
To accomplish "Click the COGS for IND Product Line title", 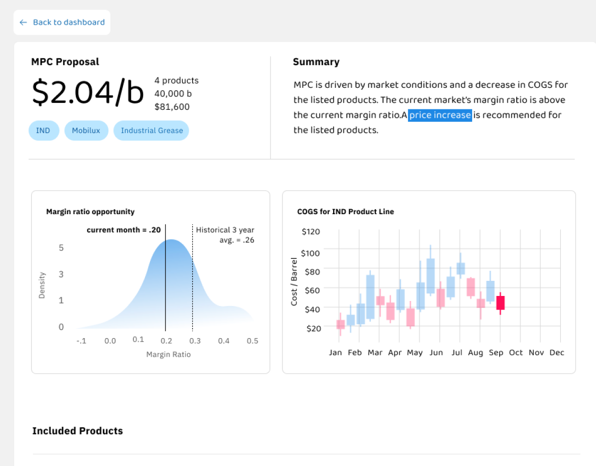I will pos(346,212).
